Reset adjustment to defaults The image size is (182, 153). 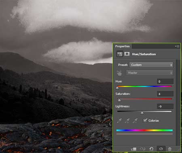(x=151, y=149)
